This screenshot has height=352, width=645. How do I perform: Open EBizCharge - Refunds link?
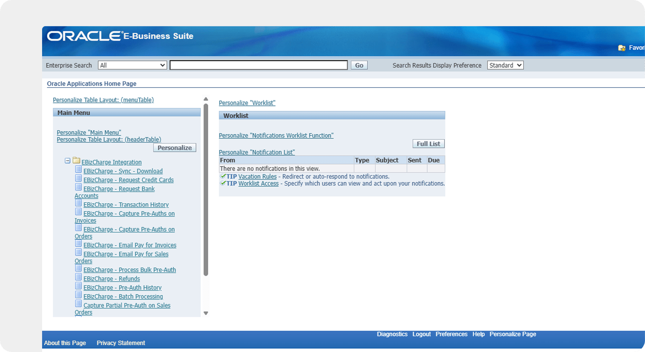pos(112,279)
